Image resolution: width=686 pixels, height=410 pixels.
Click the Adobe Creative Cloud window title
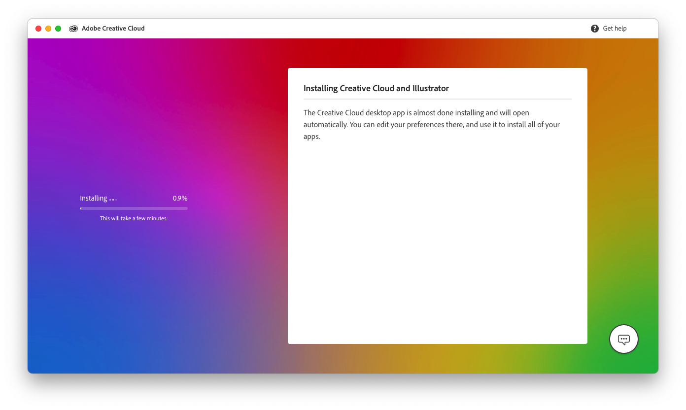[x=113, y=28]
